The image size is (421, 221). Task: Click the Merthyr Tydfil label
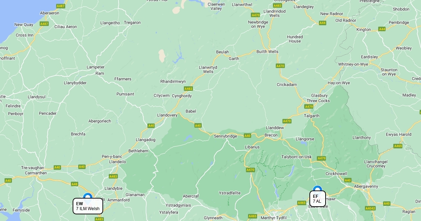pos(274,218)
